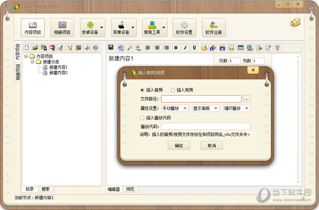Browse for a file with the ... button
This screenshot has height=210, width=319.
click(x=247, y=99)
